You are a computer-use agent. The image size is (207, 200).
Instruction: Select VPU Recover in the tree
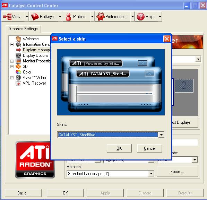(34, 83)
